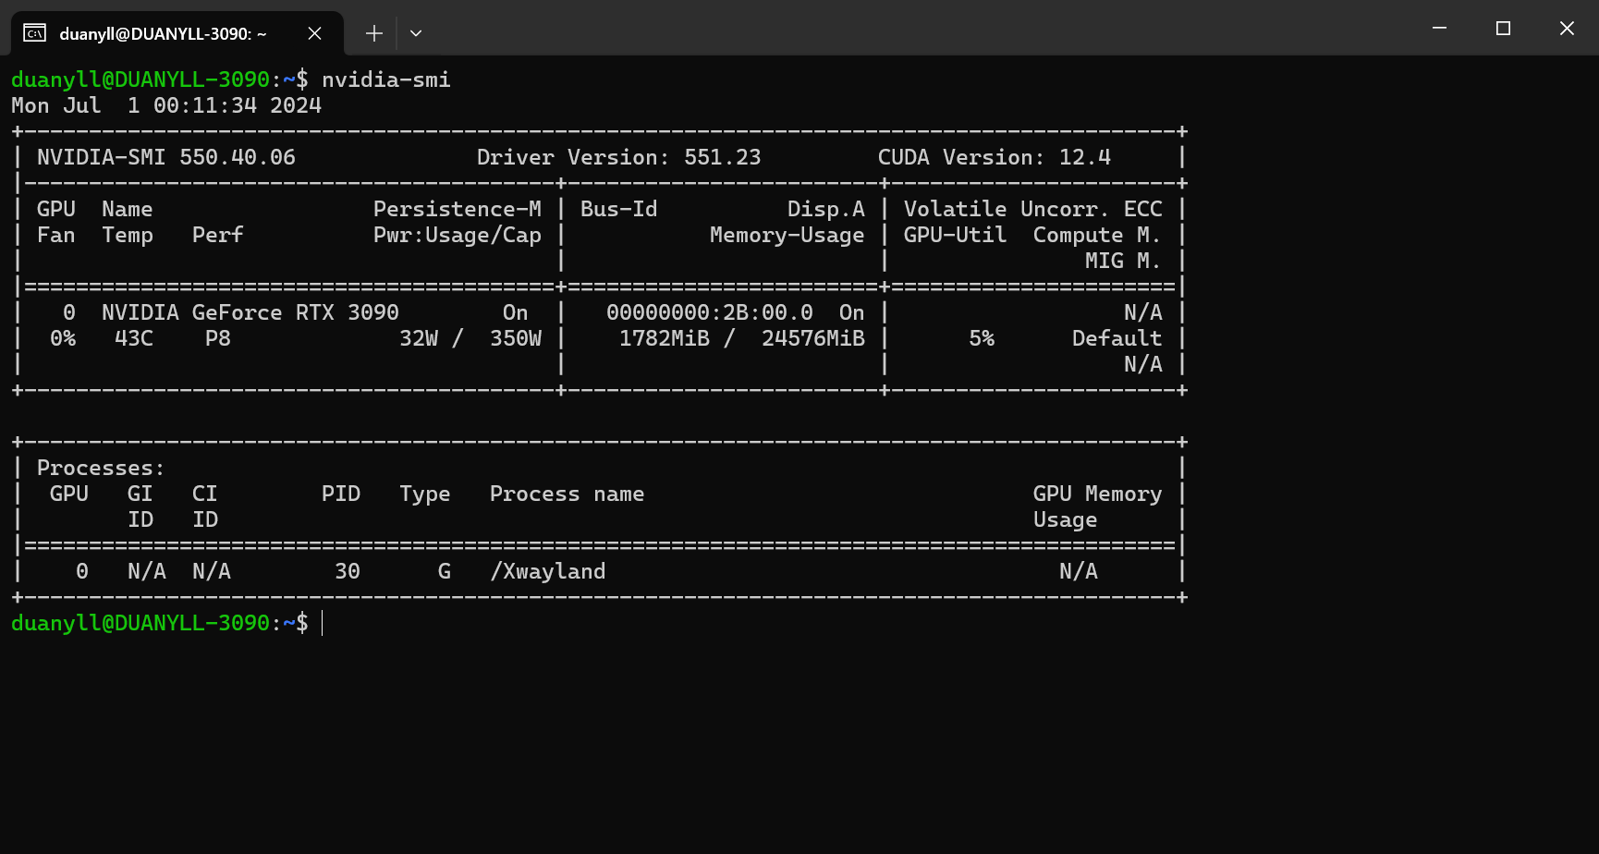Close the duanyll@DUANYLL-3090 tab
The height and width of the screenshot is (854, 1599).
pos(313,33)
